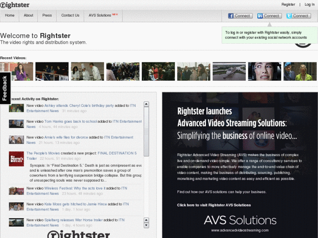Click here to visit Rightster AVS Solutions
The image size is (318, 238).
point(214,205)
